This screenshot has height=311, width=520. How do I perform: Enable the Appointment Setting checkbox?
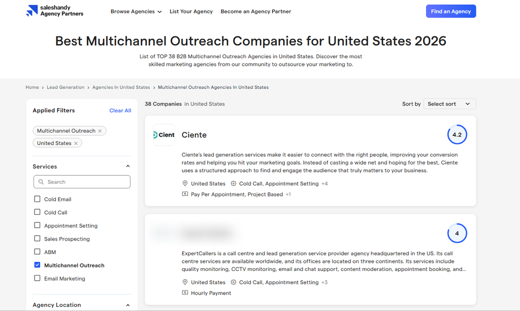tap(37, 225)
